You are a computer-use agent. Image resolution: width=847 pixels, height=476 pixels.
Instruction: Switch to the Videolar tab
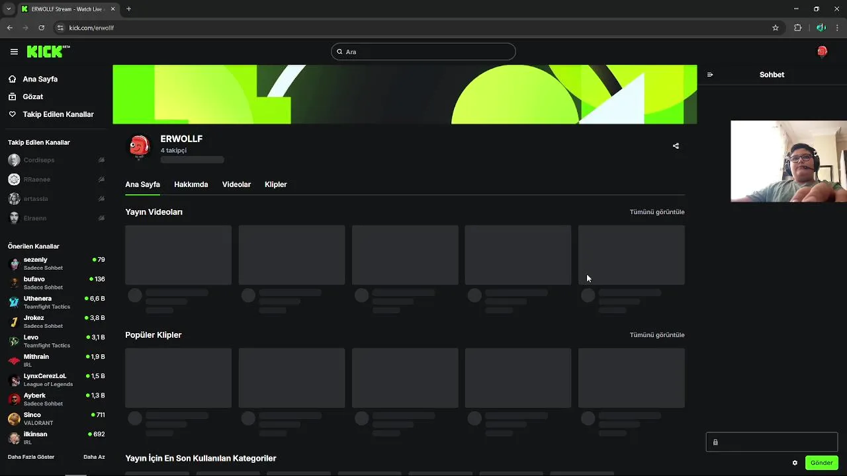[x=236, y=184]
